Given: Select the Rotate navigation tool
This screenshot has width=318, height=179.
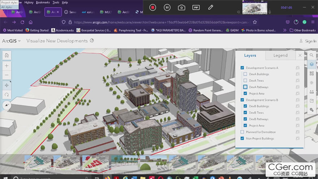Looking at the screenshot, I should pos(7,95).
